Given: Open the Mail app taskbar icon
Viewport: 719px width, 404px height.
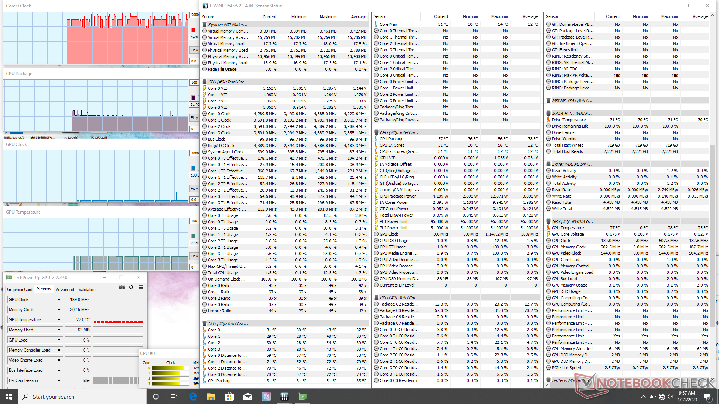Looking at the screenshot, I should tap(248, 397).
